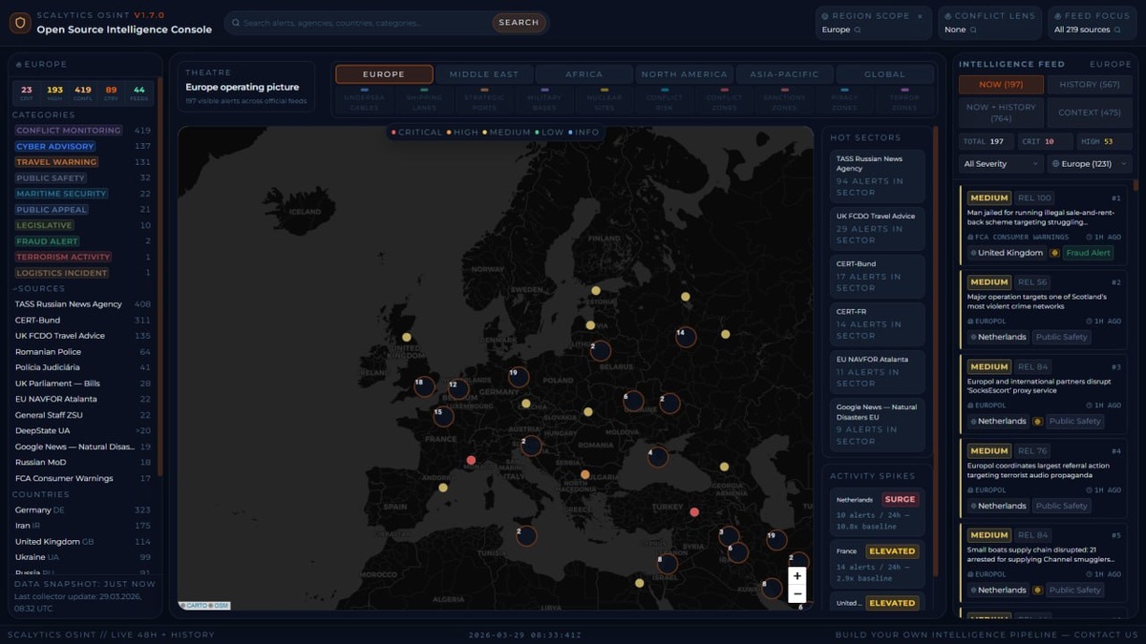Click the SEARCH button
The width and height of the screenshot is (1146, 644).
click(519, 23)
